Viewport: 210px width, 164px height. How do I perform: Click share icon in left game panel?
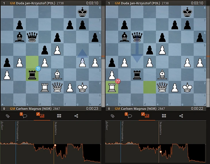pos(76,116)
